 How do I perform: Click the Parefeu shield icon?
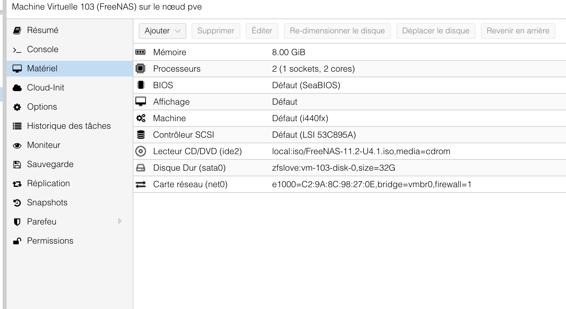[x=17, y=222]
